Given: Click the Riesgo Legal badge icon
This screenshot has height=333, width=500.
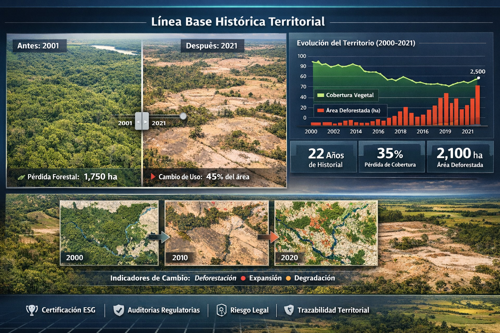Looking at the screenshot, I should click(221, 310).
